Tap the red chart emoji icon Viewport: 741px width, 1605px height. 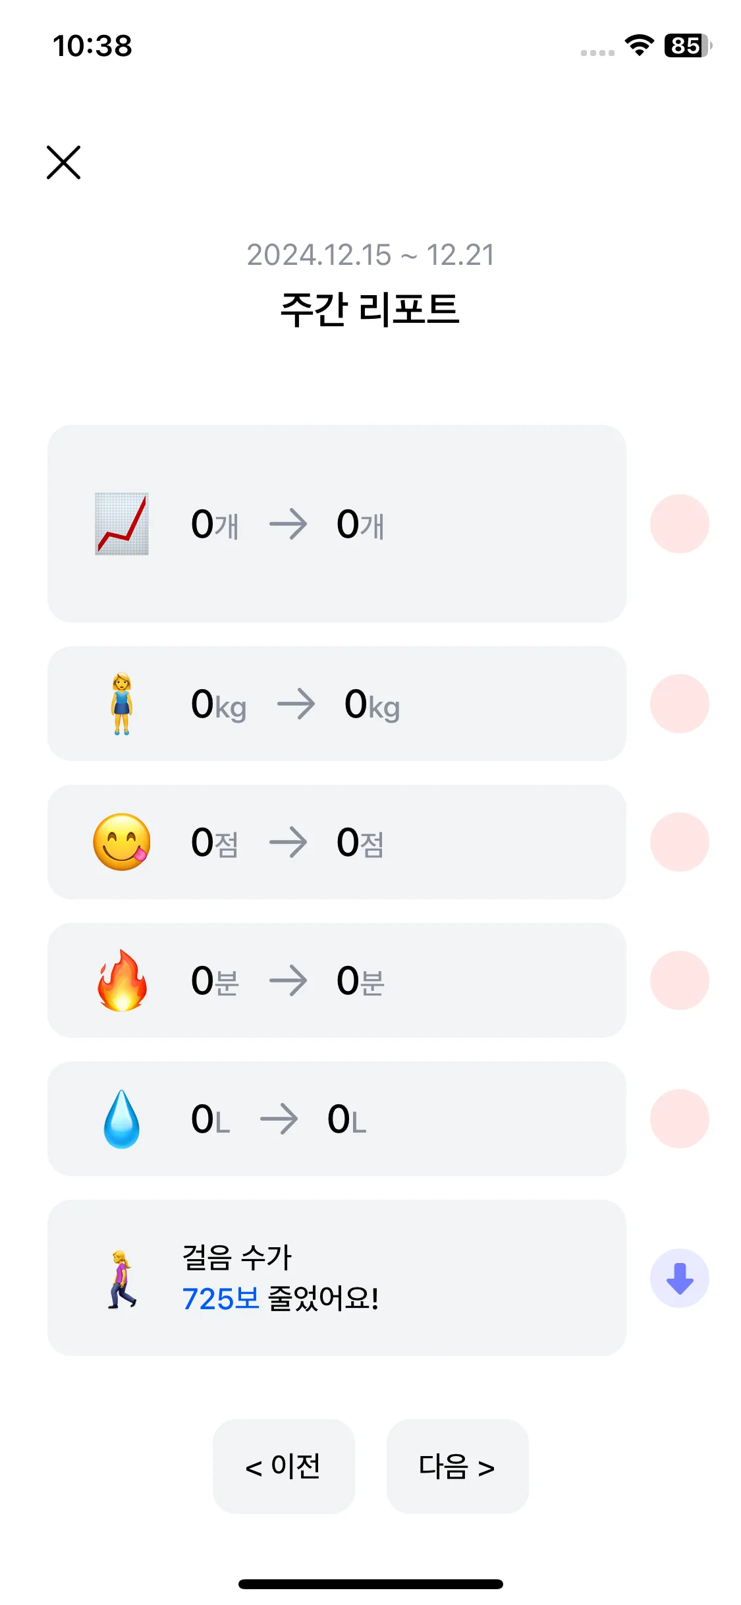tap(122, 524)
